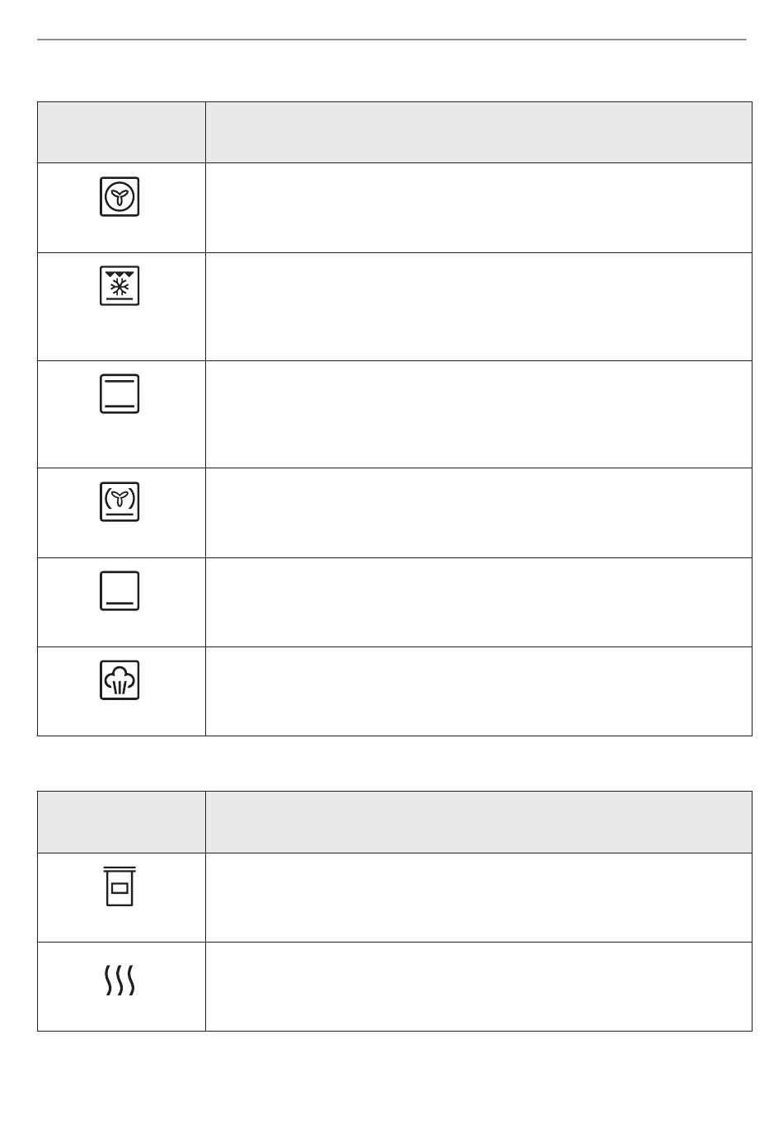Image resolution: width=783 pixels, height=1133 pixels.
Task: Click the empty cell beside bottom heat icon
Action: pyautogui.click(x=479, y=602)
